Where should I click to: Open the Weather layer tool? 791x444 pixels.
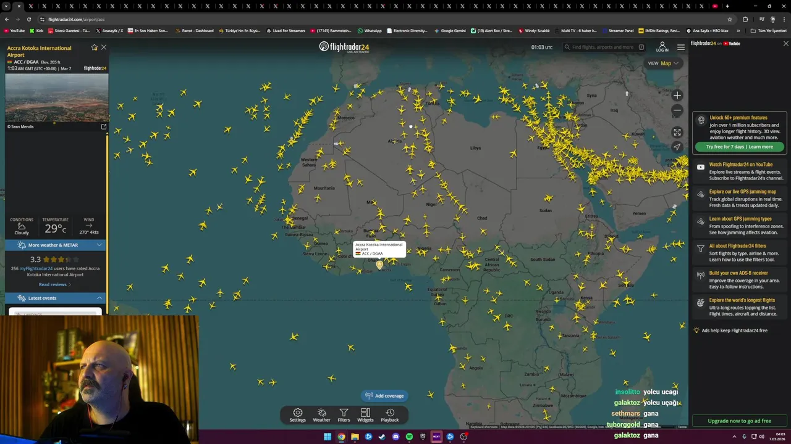click(x=321, y=415)
